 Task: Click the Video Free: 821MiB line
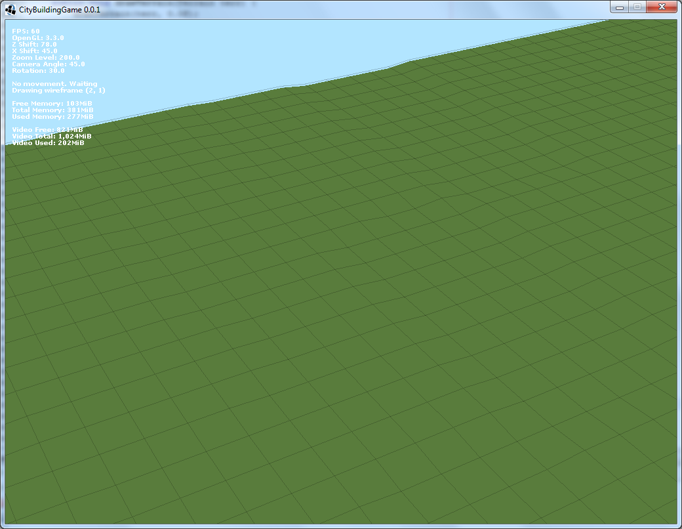47,130
